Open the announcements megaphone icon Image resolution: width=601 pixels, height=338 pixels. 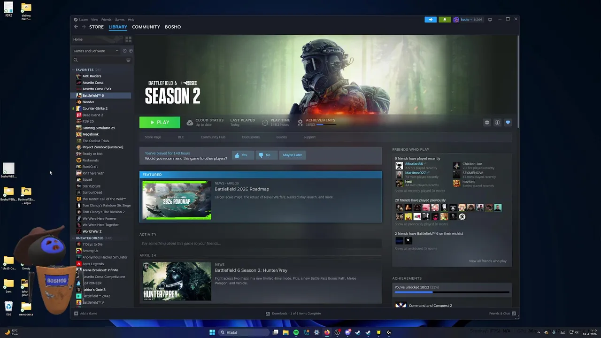431,20
